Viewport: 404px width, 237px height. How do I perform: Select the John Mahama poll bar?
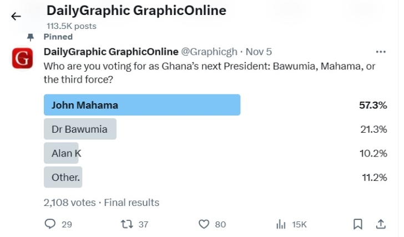[142, 105]
